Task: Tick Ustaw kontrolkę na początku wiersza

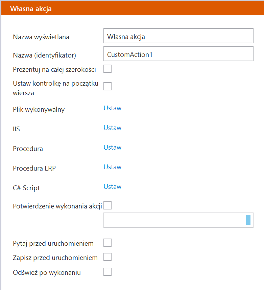Action: pyautogui.click(x=107, y=86)
